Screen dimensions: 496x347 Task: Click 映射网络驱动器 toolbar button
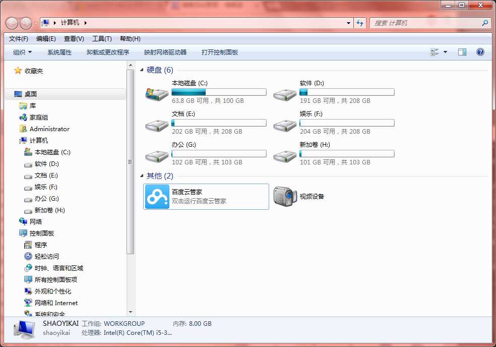[165, 52]
